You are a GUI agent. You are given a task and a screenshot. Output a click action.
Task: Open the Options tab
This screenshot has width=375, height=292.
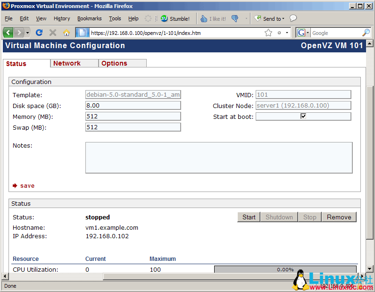(x=114, y=63)
